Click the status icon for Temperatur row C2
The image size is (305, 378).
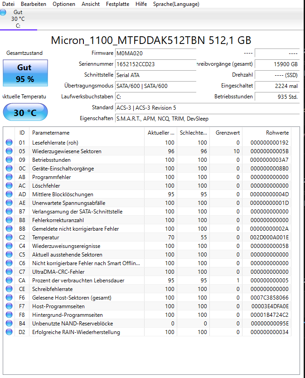9,237
